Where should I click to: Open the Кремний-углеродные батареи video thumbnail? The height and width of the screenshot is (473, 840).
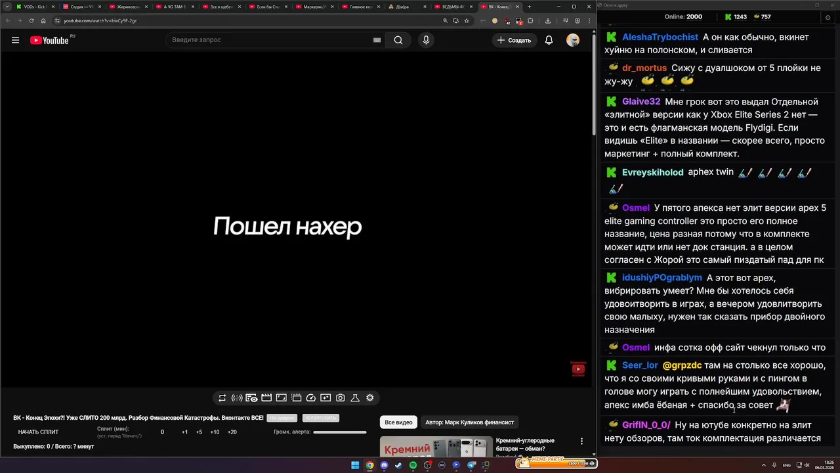point(436,447)
